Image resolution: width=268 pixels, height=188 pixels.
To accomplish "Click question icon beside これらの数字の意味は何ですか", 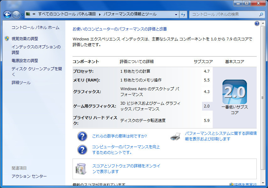I will (82, 136).
